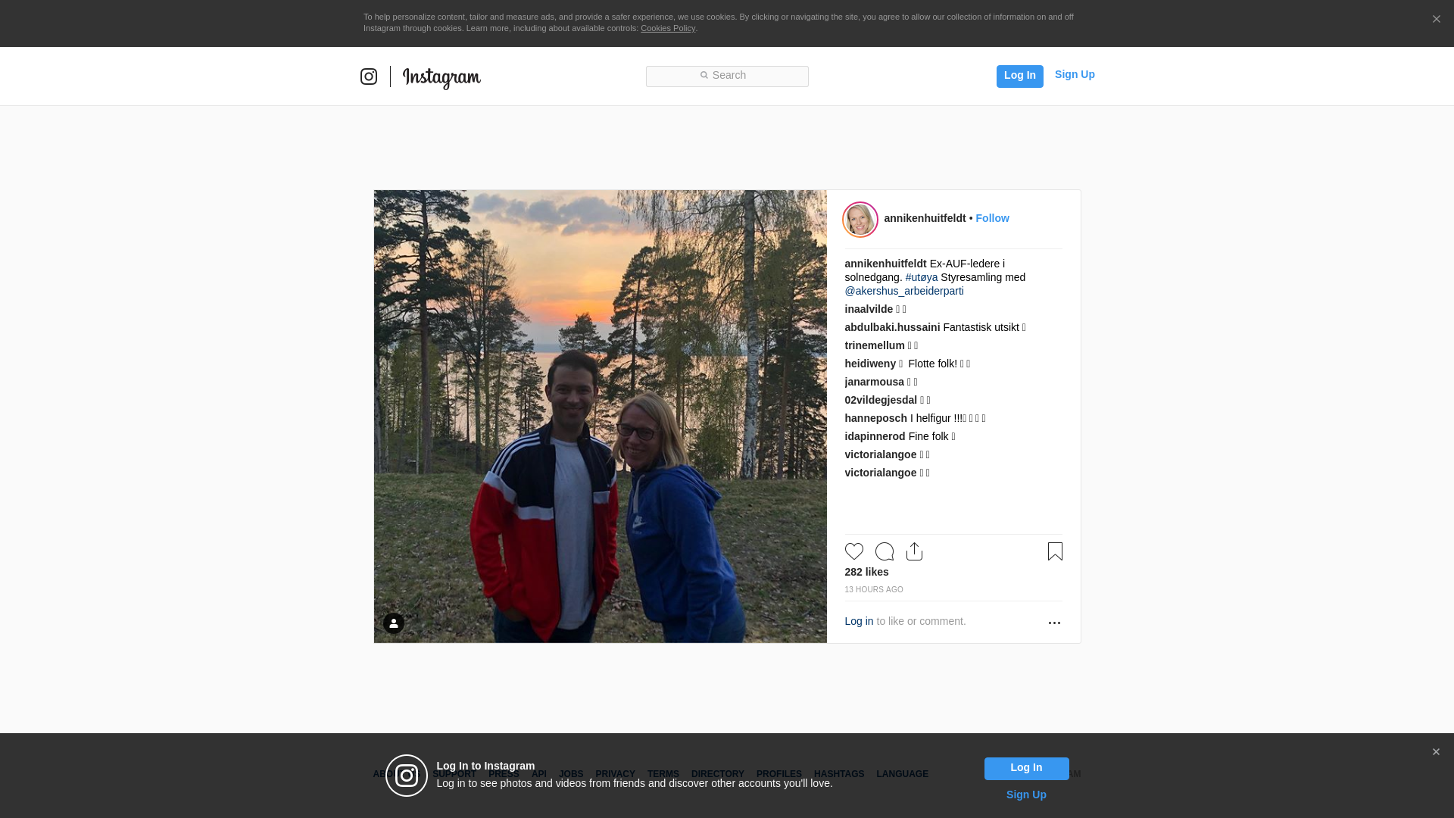Click the comment speech bubble icon
1454x818 pixels.
pyautogui.click(x=884, y=551)
